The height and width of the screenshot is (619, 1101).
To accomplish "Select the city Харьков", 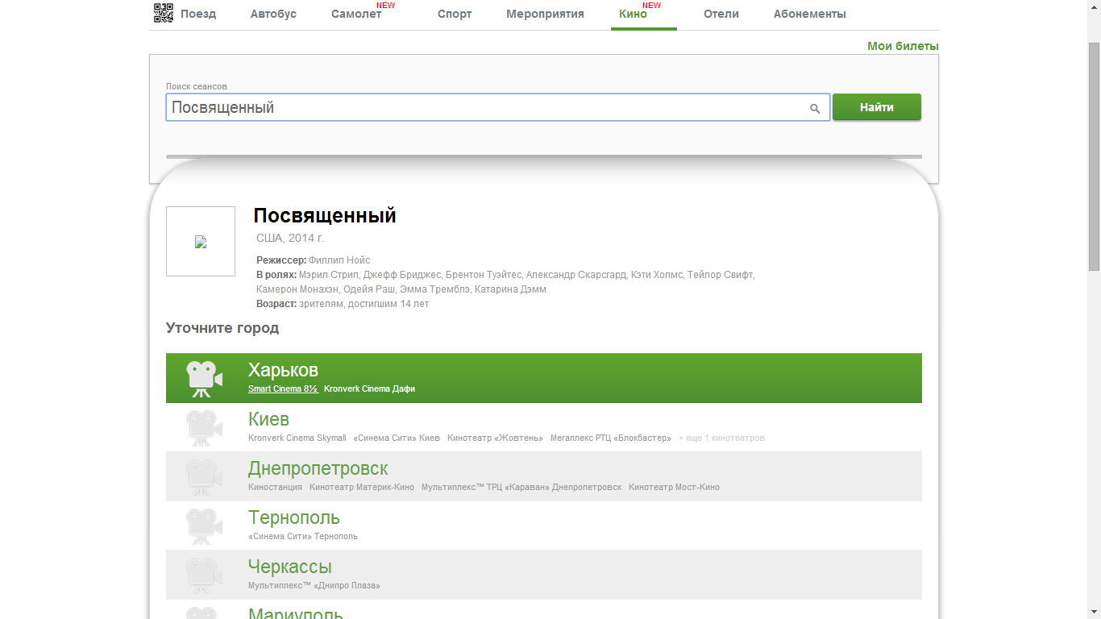I will pyautogui.click(x=283, y=370).
